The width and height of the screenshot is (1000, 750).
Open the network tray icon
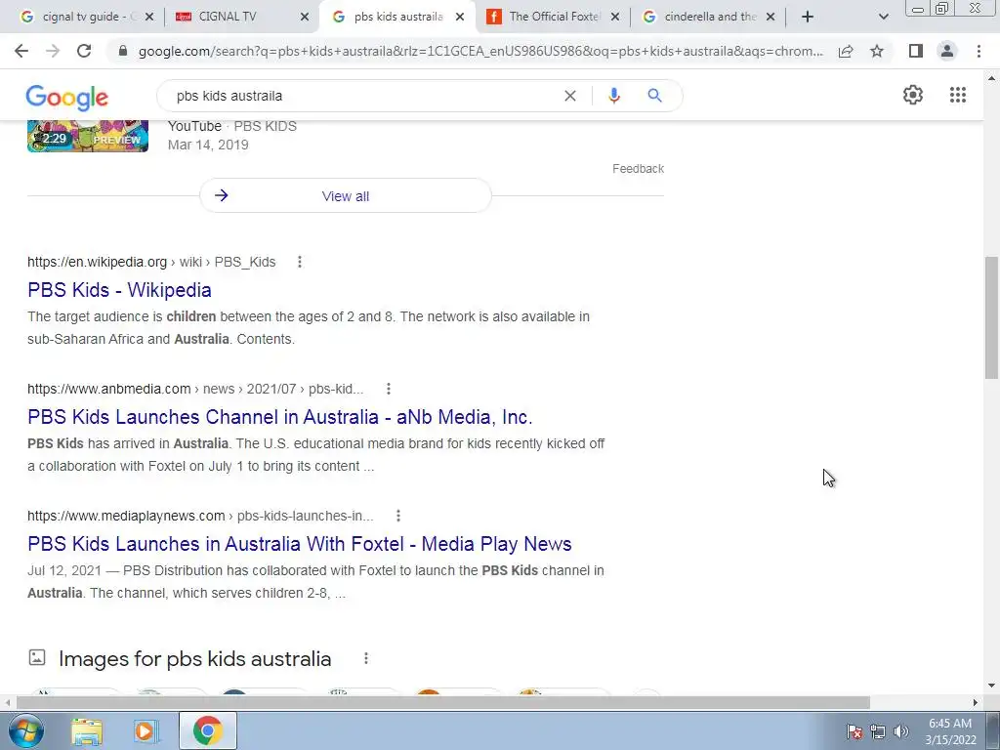878,731
